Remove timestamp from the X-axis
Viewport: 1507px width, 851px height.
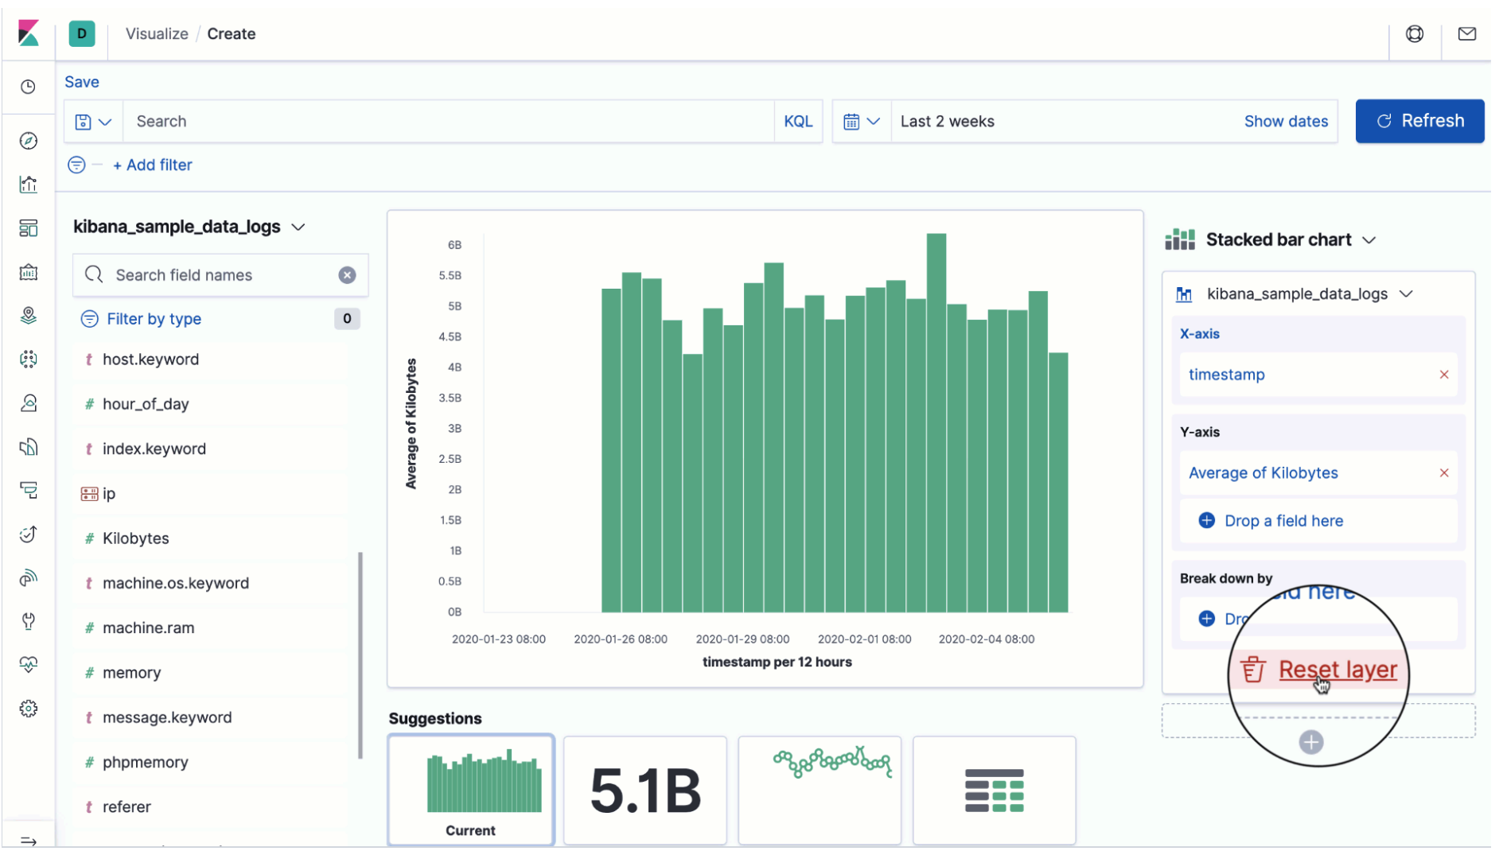tap(1443, 375)
